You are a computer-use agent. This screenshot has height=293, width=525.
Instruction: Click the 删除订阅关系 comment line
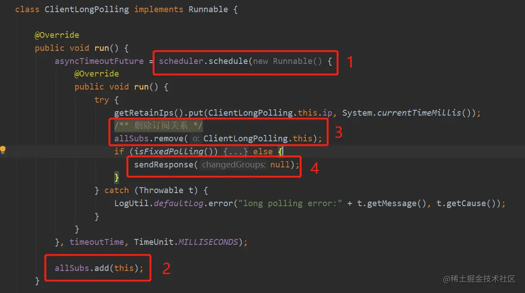[158, 126]
